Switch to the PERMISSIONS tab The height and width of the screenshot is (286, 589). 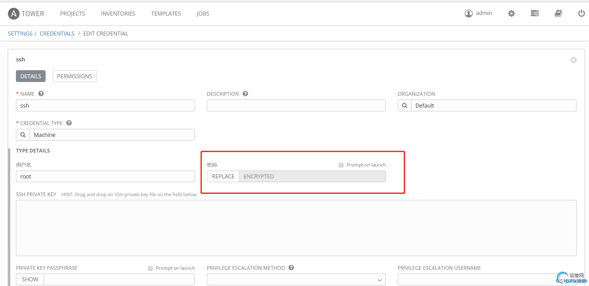coord(75,76)
